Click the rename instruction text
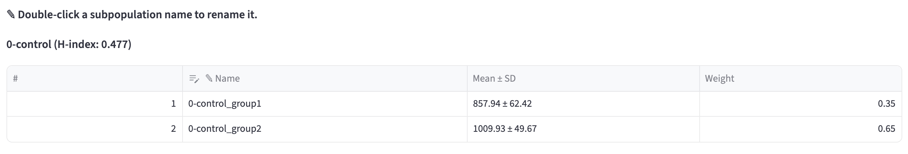This screenshot has height=154, width=908. (137, 15)
